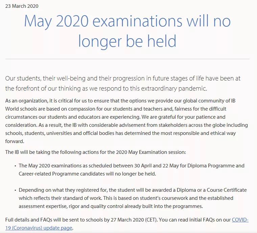Click the line starting 'consideration. As a result'
The image size is (257, 233).
126,125
